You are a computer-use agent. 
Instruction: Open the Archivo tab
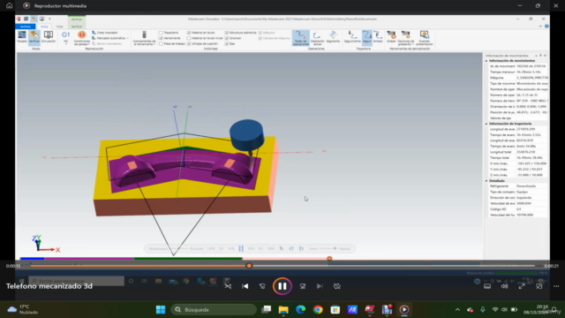pyautogui.click(x=26, y=26)
